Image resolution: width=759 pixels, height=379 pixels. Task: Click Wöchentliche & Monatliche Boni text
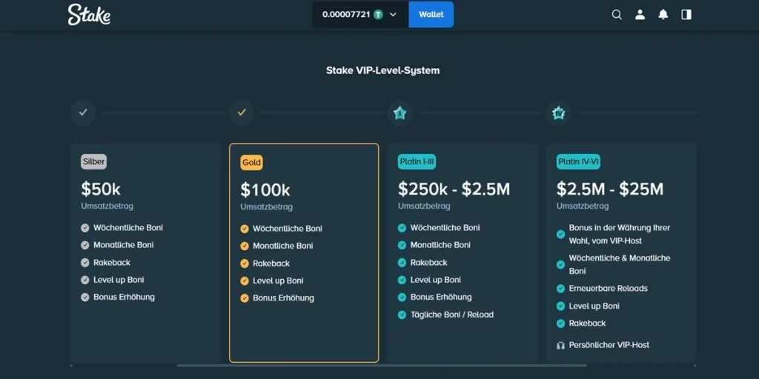pos(620,264)
